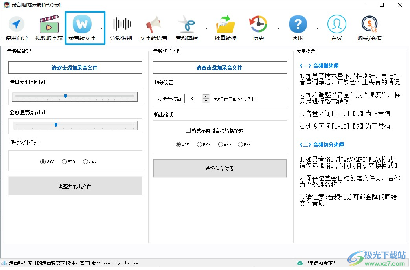View the 历史 history icon
Screen dimensions: 410x270
click(x=258, y=27)
